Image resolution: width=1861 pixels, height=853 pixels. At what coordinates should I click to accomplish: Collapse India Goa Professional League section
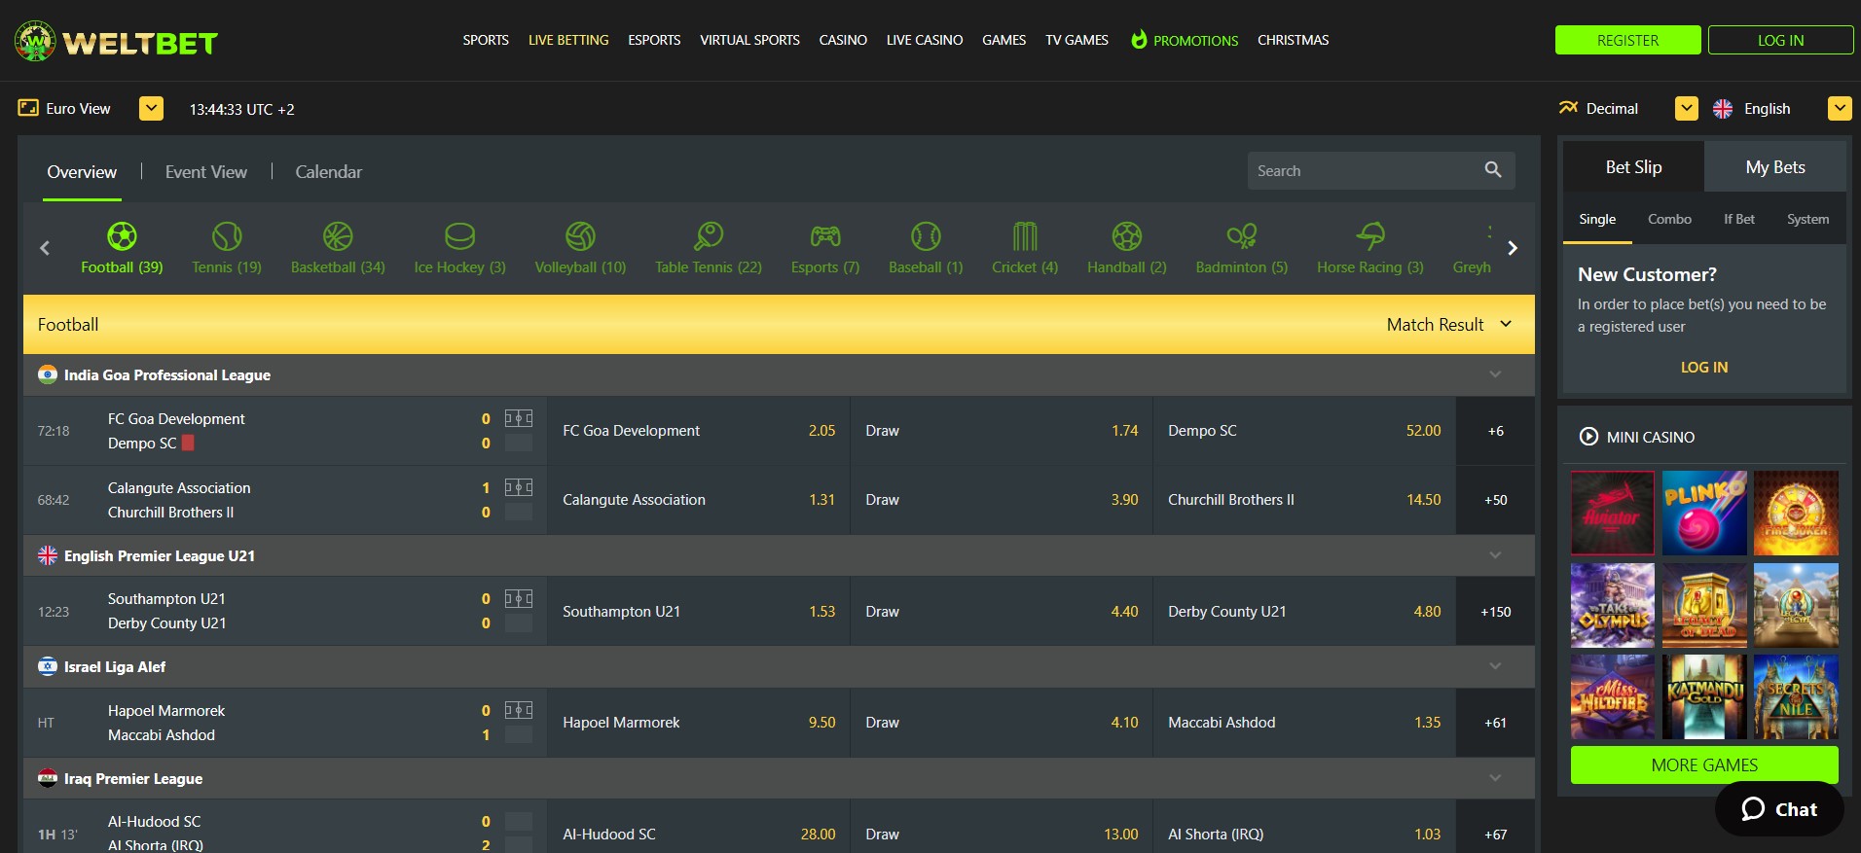(x=1495, y=374)
